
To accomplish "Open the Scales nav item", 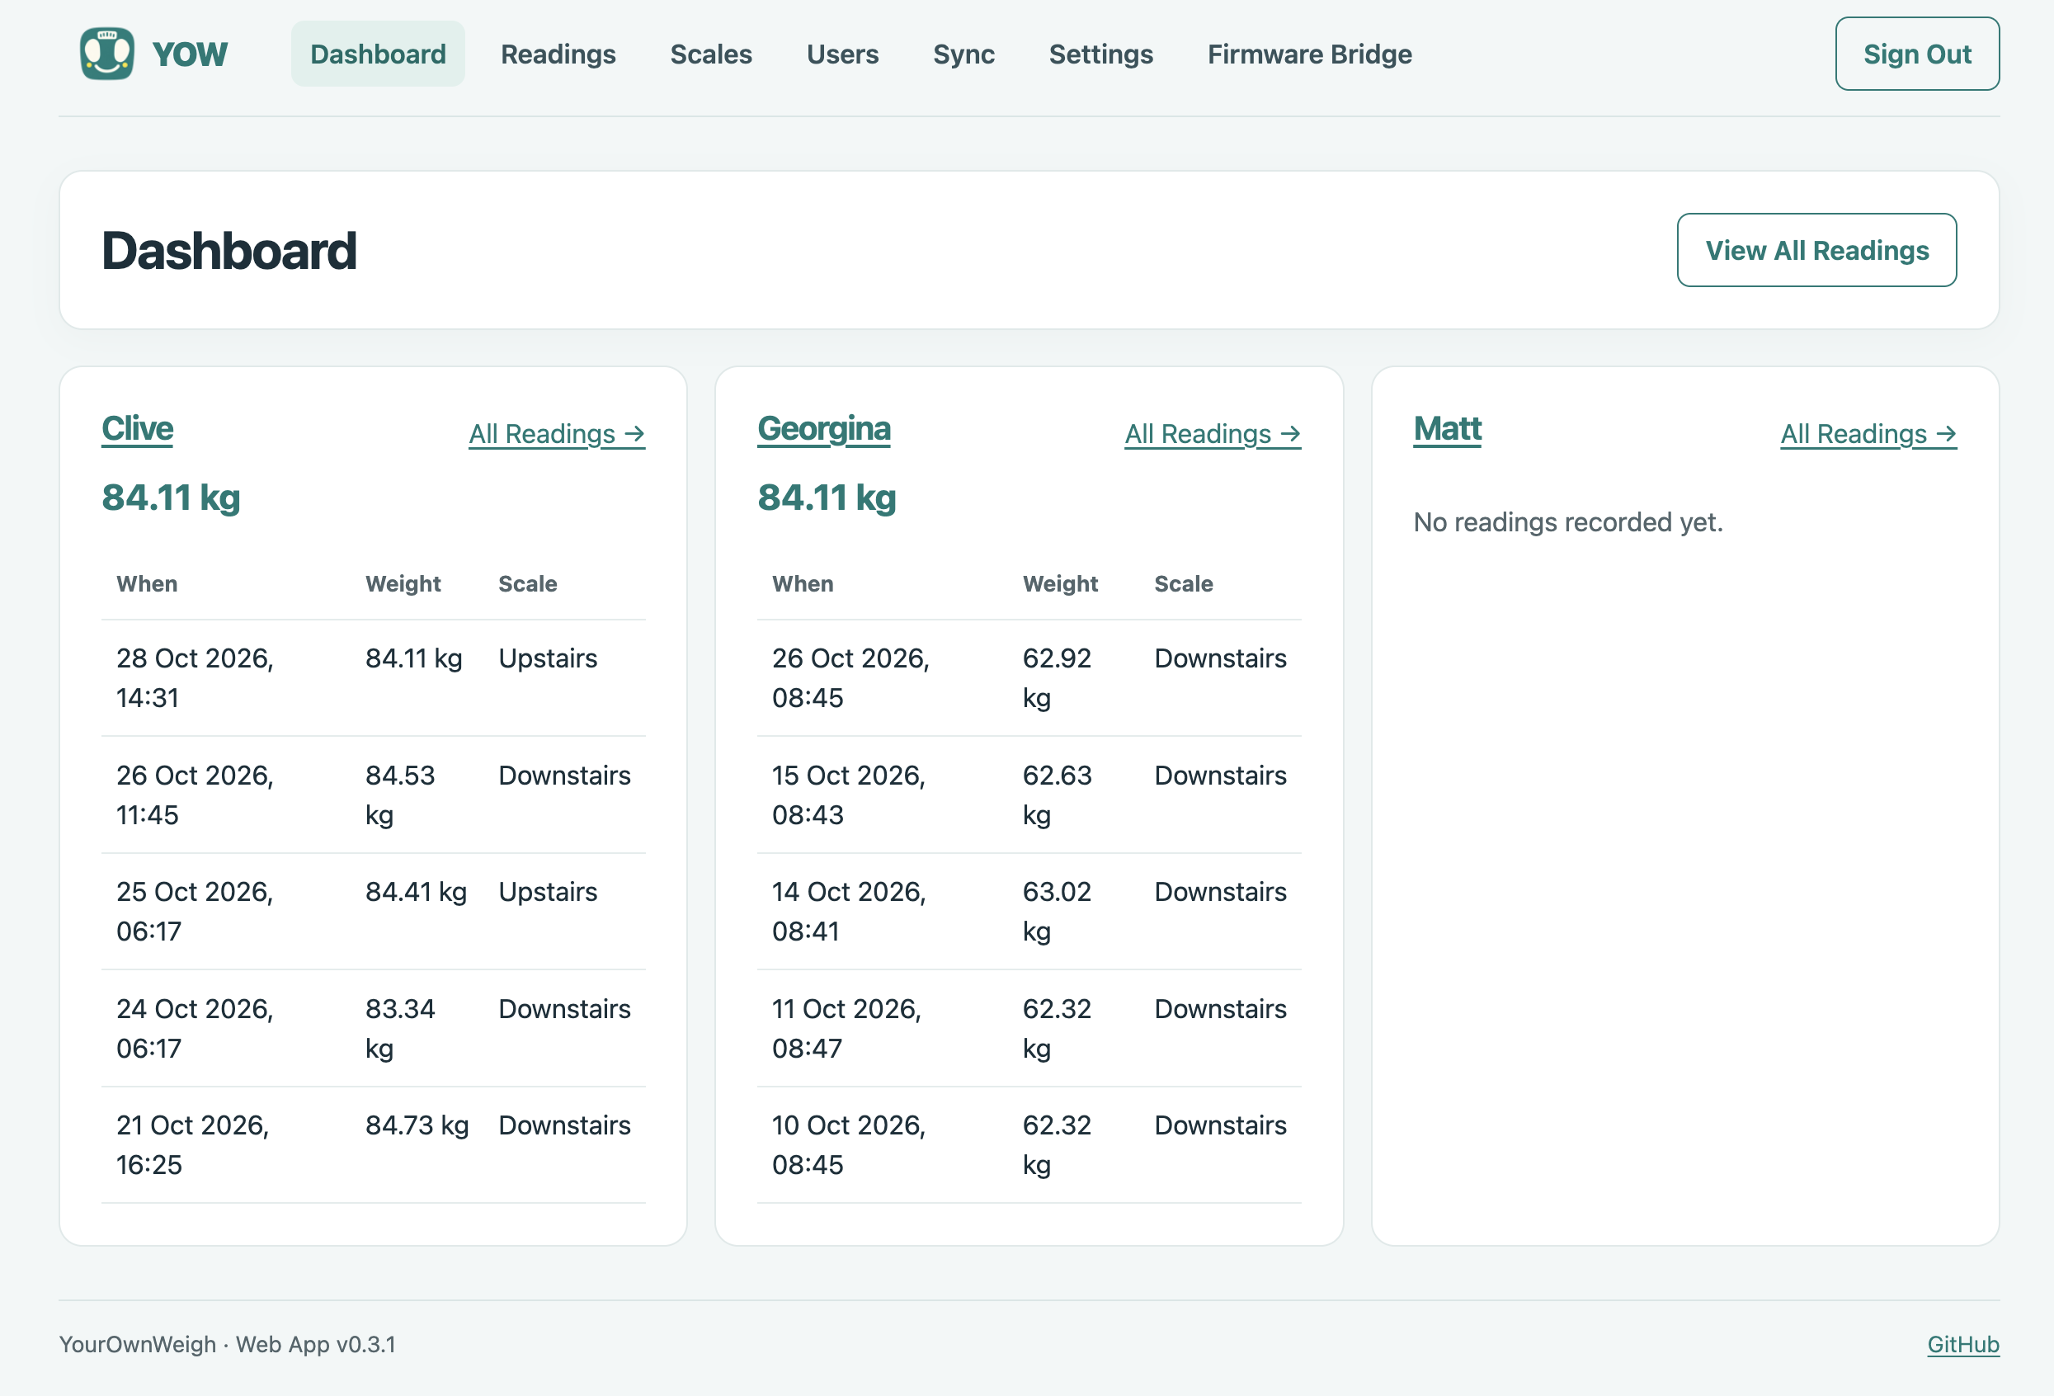I will tap(710, 54).
